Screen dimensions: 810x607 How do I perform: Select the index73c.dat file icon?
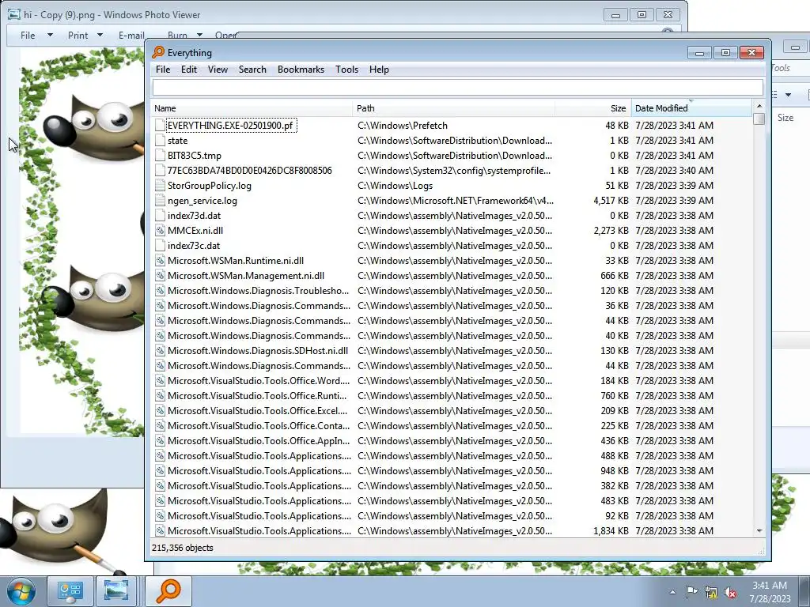(160, 245)
